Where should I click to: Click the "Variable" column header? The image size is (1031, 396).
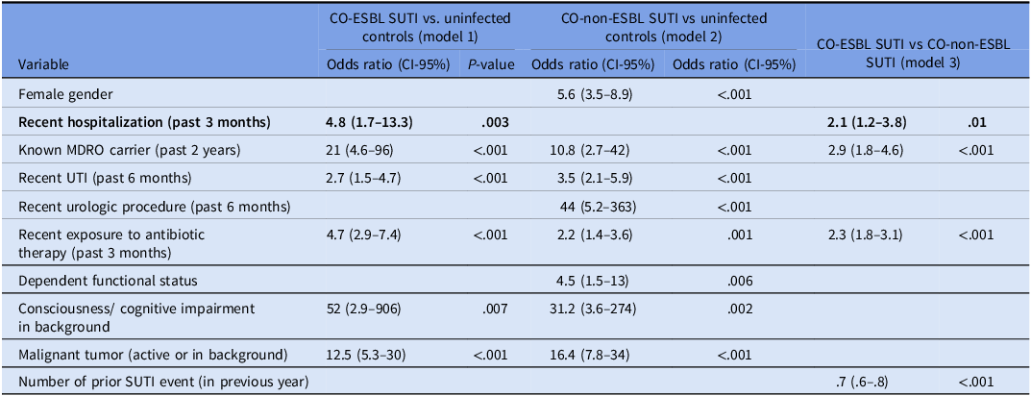coord(44,64)
